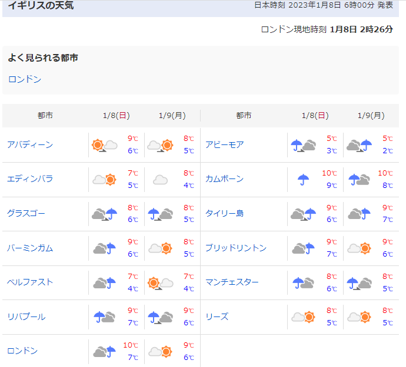Image resolution: width=406 pixels, height=367 pixels.
Task: Click Edinburgh's 1/9 cloudy icon
Action: (160, 180)
